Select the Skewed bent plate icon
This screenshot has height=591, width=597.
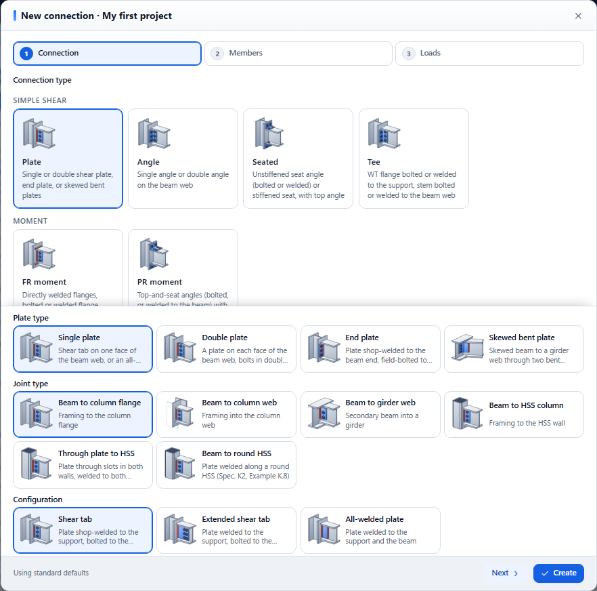click(468, 348)
